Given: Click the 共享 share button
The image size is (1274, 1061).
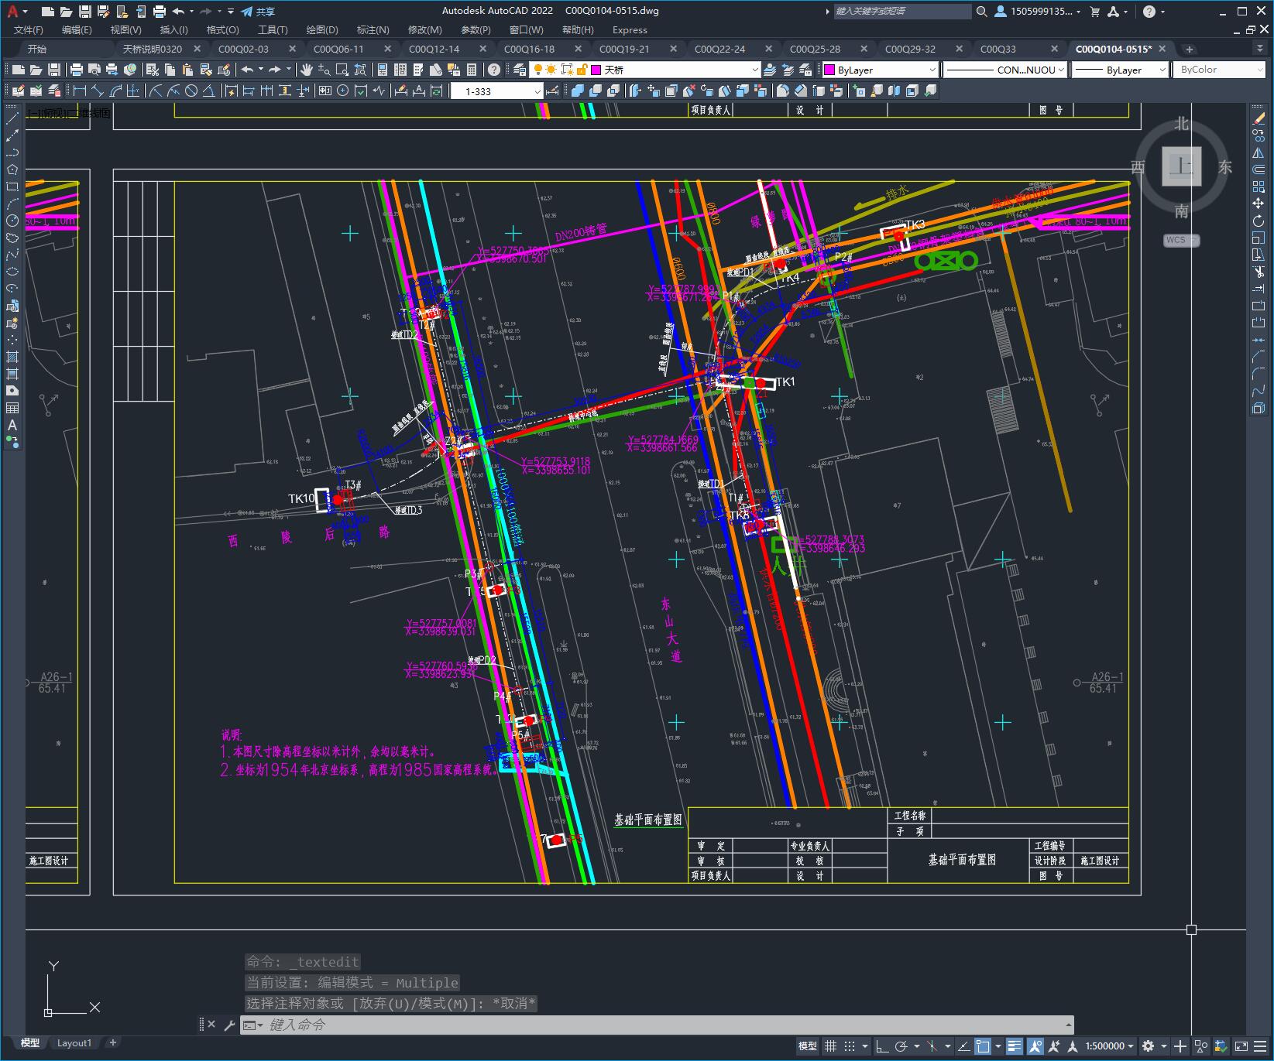Looking at the screenshot, I should [259, 12].
